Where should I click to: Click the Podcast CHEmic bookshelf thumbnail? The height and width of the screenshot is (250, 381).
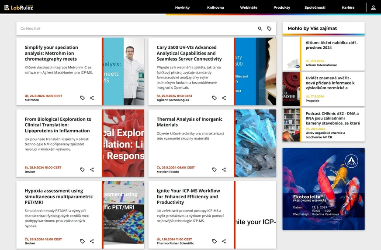(x=291, y=125)
